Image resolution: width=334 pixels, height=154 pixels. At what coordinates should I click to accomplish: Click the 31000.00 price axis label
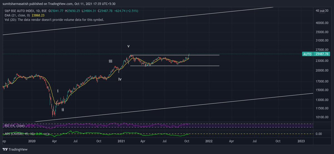pyautogui.click(x=322, y=40)
